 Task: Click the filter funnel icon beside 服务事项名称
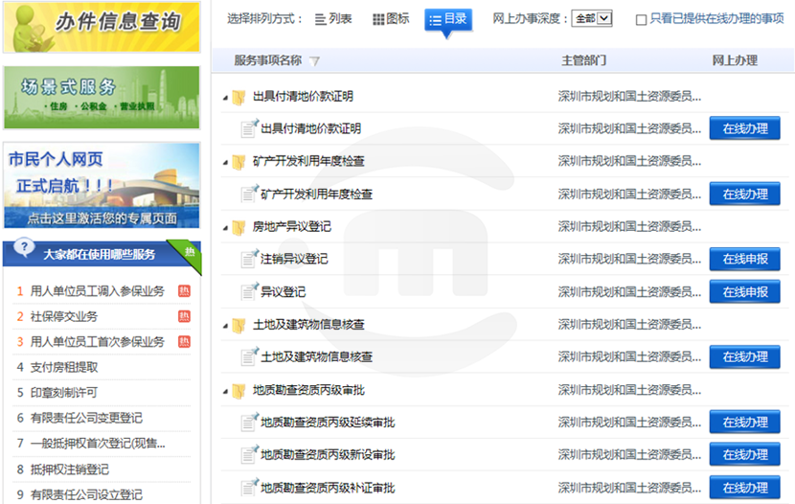point(315,61)
